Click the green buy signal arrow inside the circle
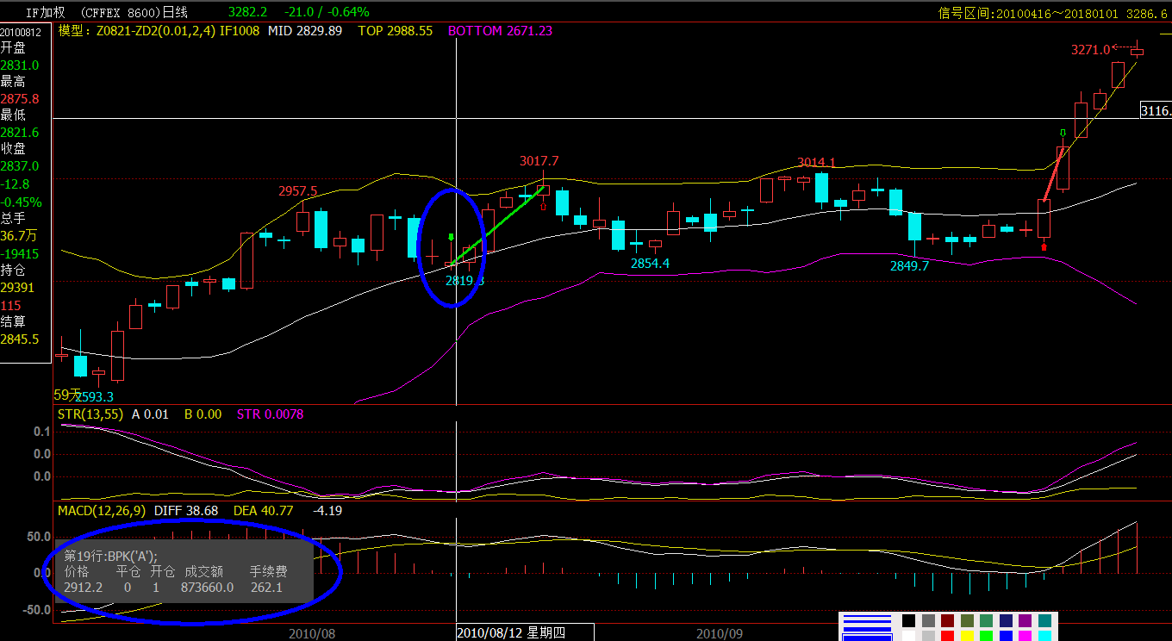This screenshot has height=641, width=1172. coord(451,237)
